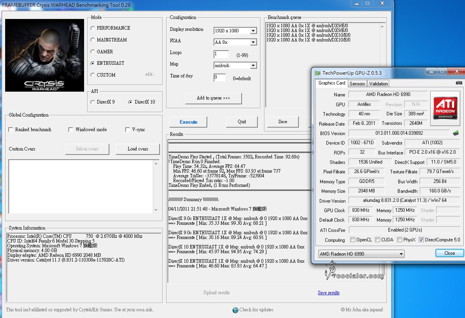Click Custom Cvars scrollbar down arrow
The width and height of the screenshot is (465, 318).
[156, 210]
